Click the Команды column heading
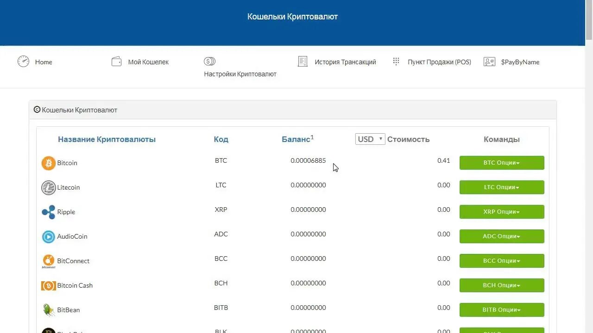Image resolution: width=593 pixels, height=333 pixels. tap(502, 139)
